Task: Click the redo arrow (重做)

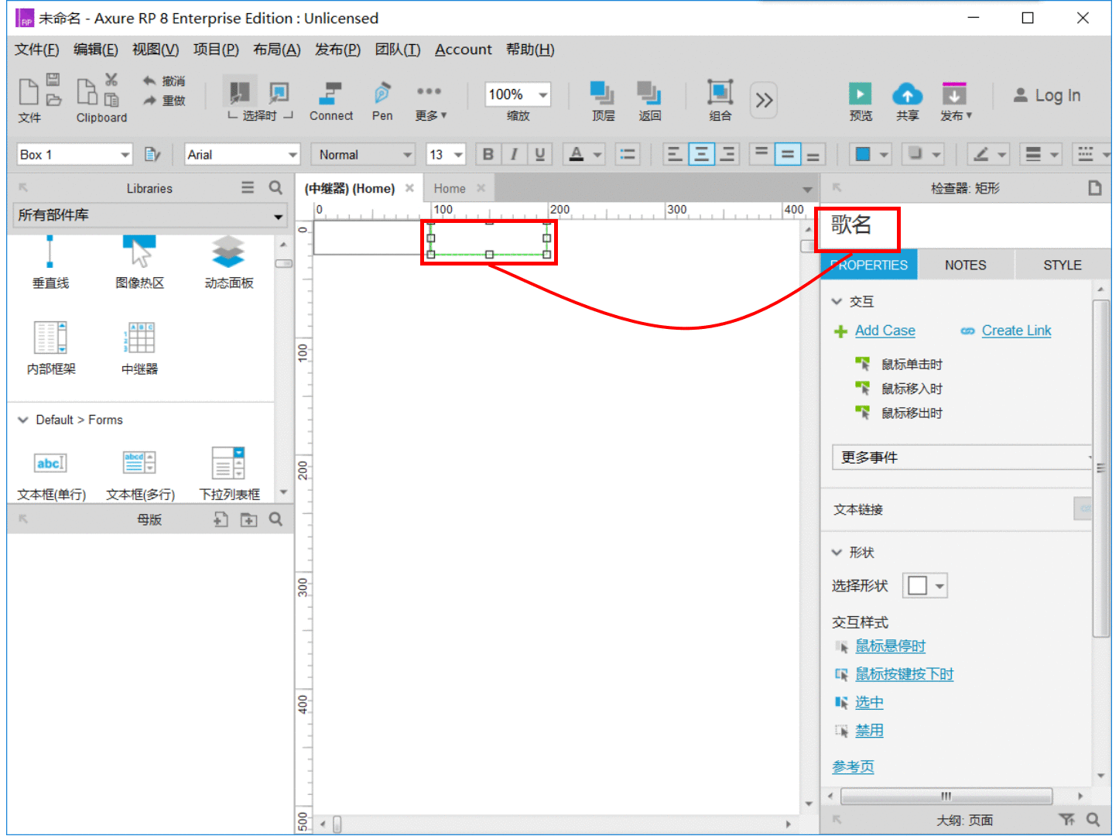Action: point(149,101)
